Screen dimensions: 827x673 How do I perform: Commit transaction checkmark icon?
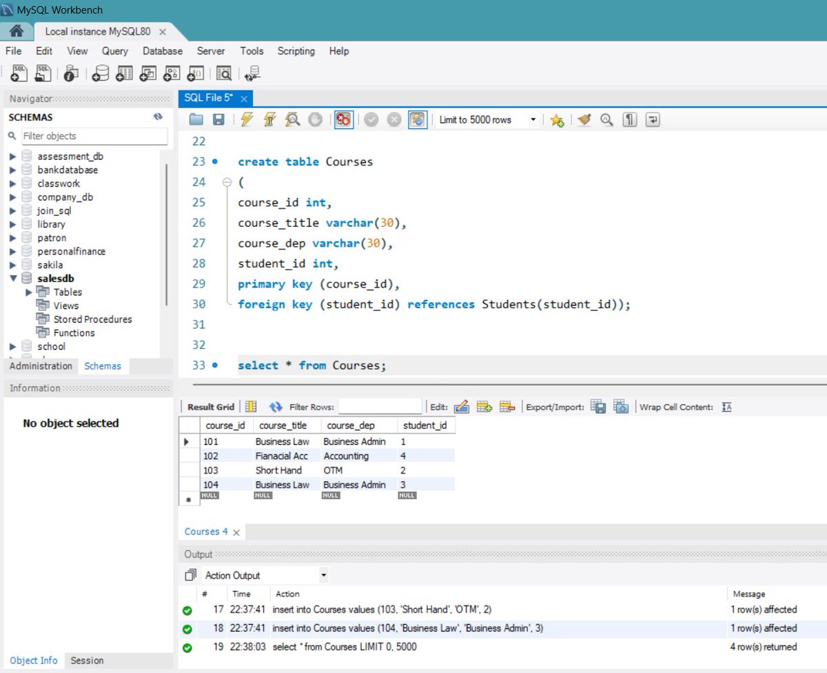click(371, 120)
